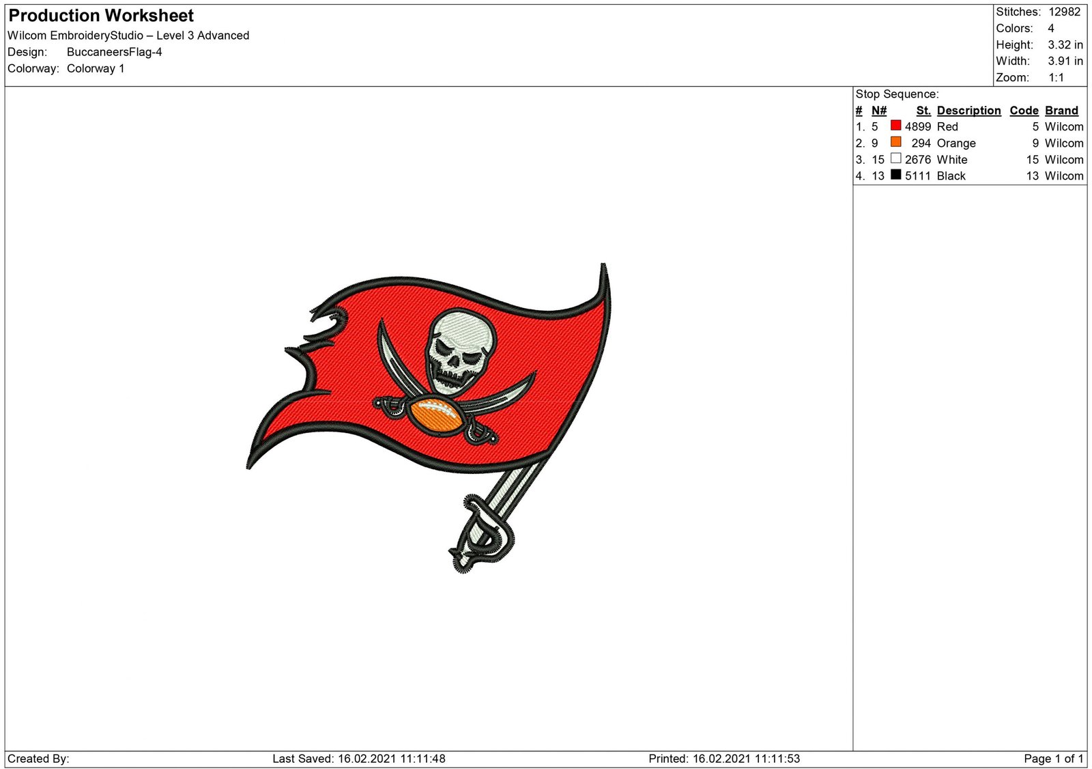The width and height of the screenshot is (1092, 769).
Task: Click the 'Orange' description text
Action: 956,143
